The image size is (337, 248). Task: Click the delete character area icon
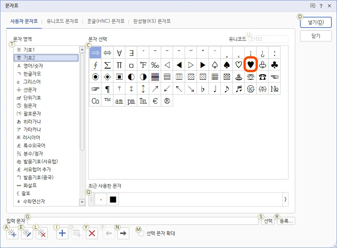click(x=41, y=233)
